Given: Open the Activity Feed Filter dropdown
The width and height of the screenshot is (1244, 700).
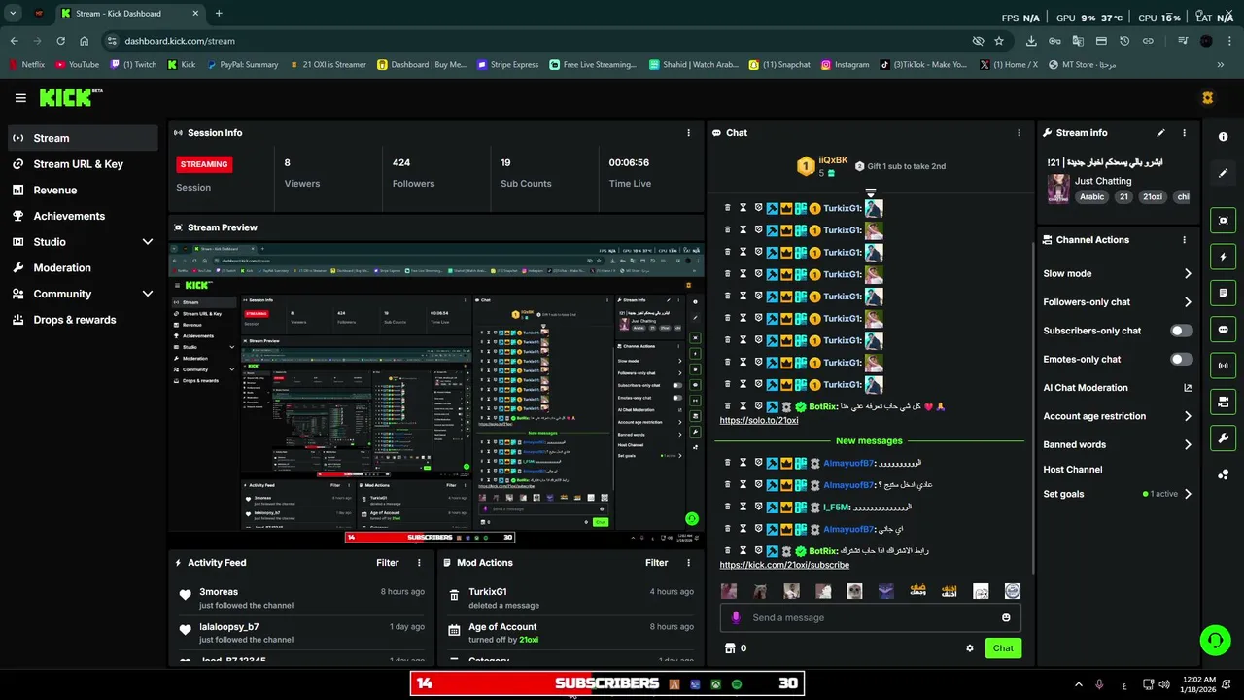Looking at the screenshot, I should click(x=388, y=563).
